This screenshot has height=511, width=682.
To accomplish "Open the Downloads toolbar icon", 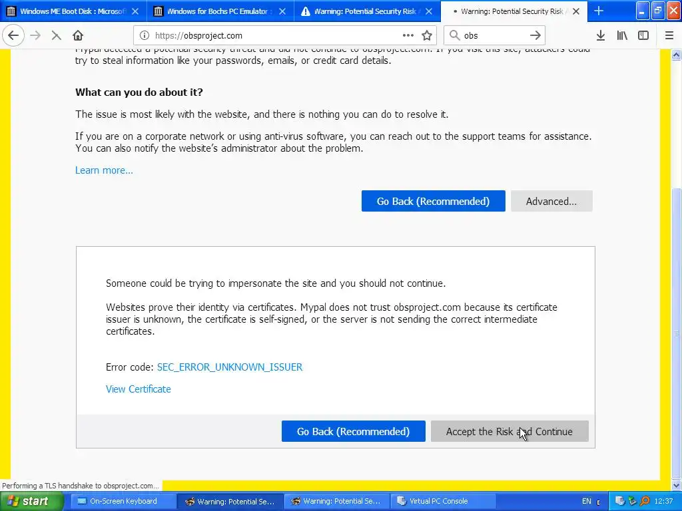I will coord(601,36).
